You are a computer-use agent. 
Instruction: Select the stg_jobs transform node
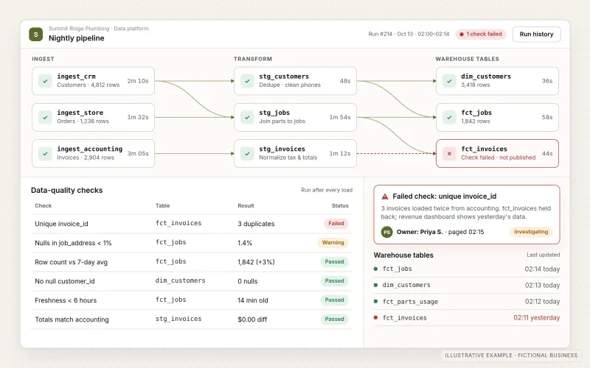click(x=296, y=117)
